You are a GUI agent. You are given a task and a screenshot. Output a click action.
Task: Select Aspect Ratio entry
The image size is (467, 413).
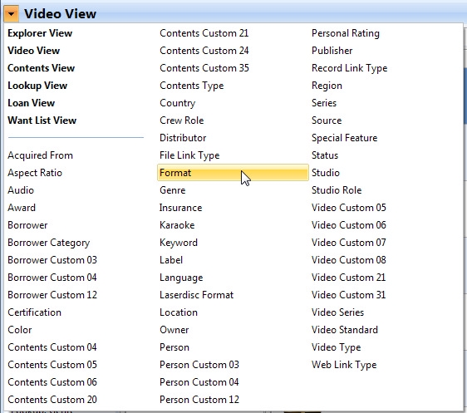tap(35, 173)
